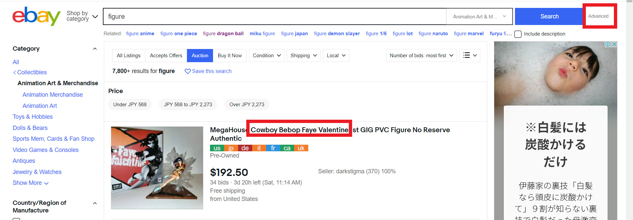
Task: Open the Condition filter dropdown
Action: coord(267,56)
